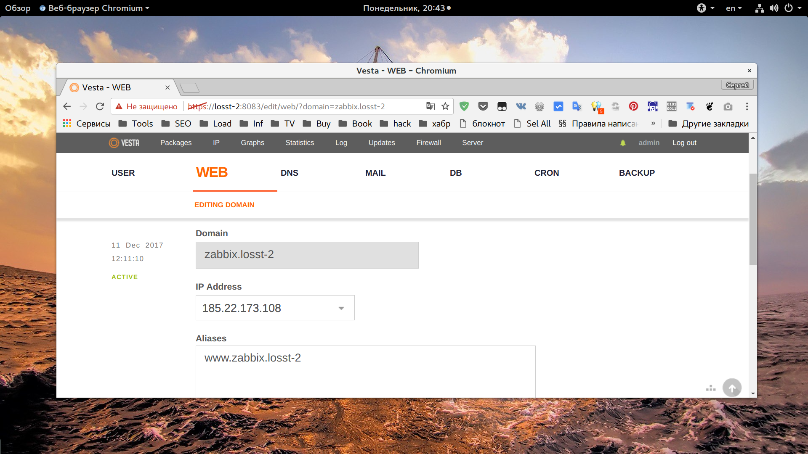Click the camera screenshot extension icon
This screenshot has height=454, width=808.
tap(728, 106)
